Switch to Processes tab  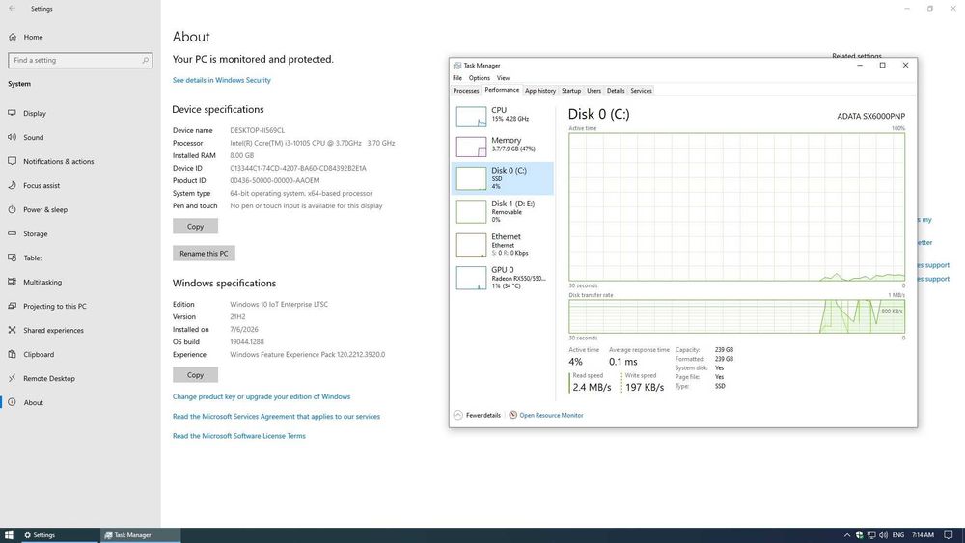[x=466, y=91]
